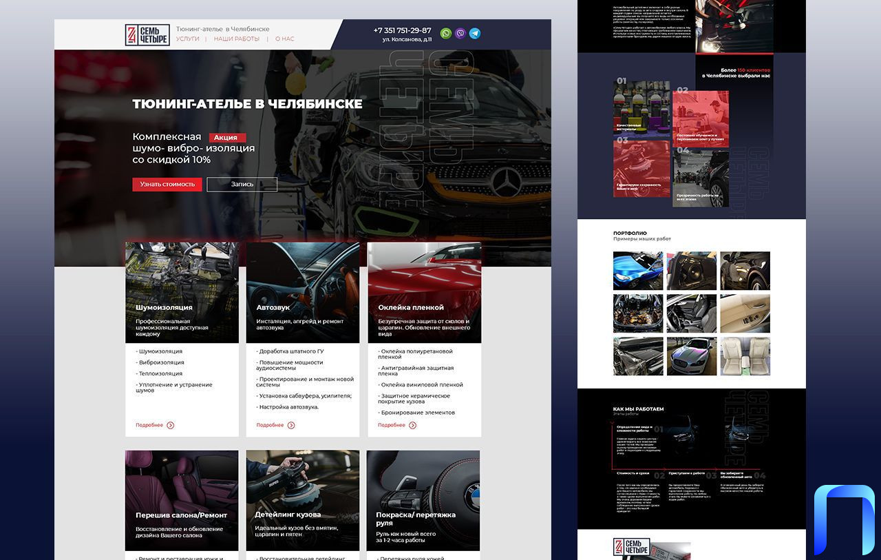
Task: Select advantage tile 01 Качественные материалы
Action: [x=641, y=110]
